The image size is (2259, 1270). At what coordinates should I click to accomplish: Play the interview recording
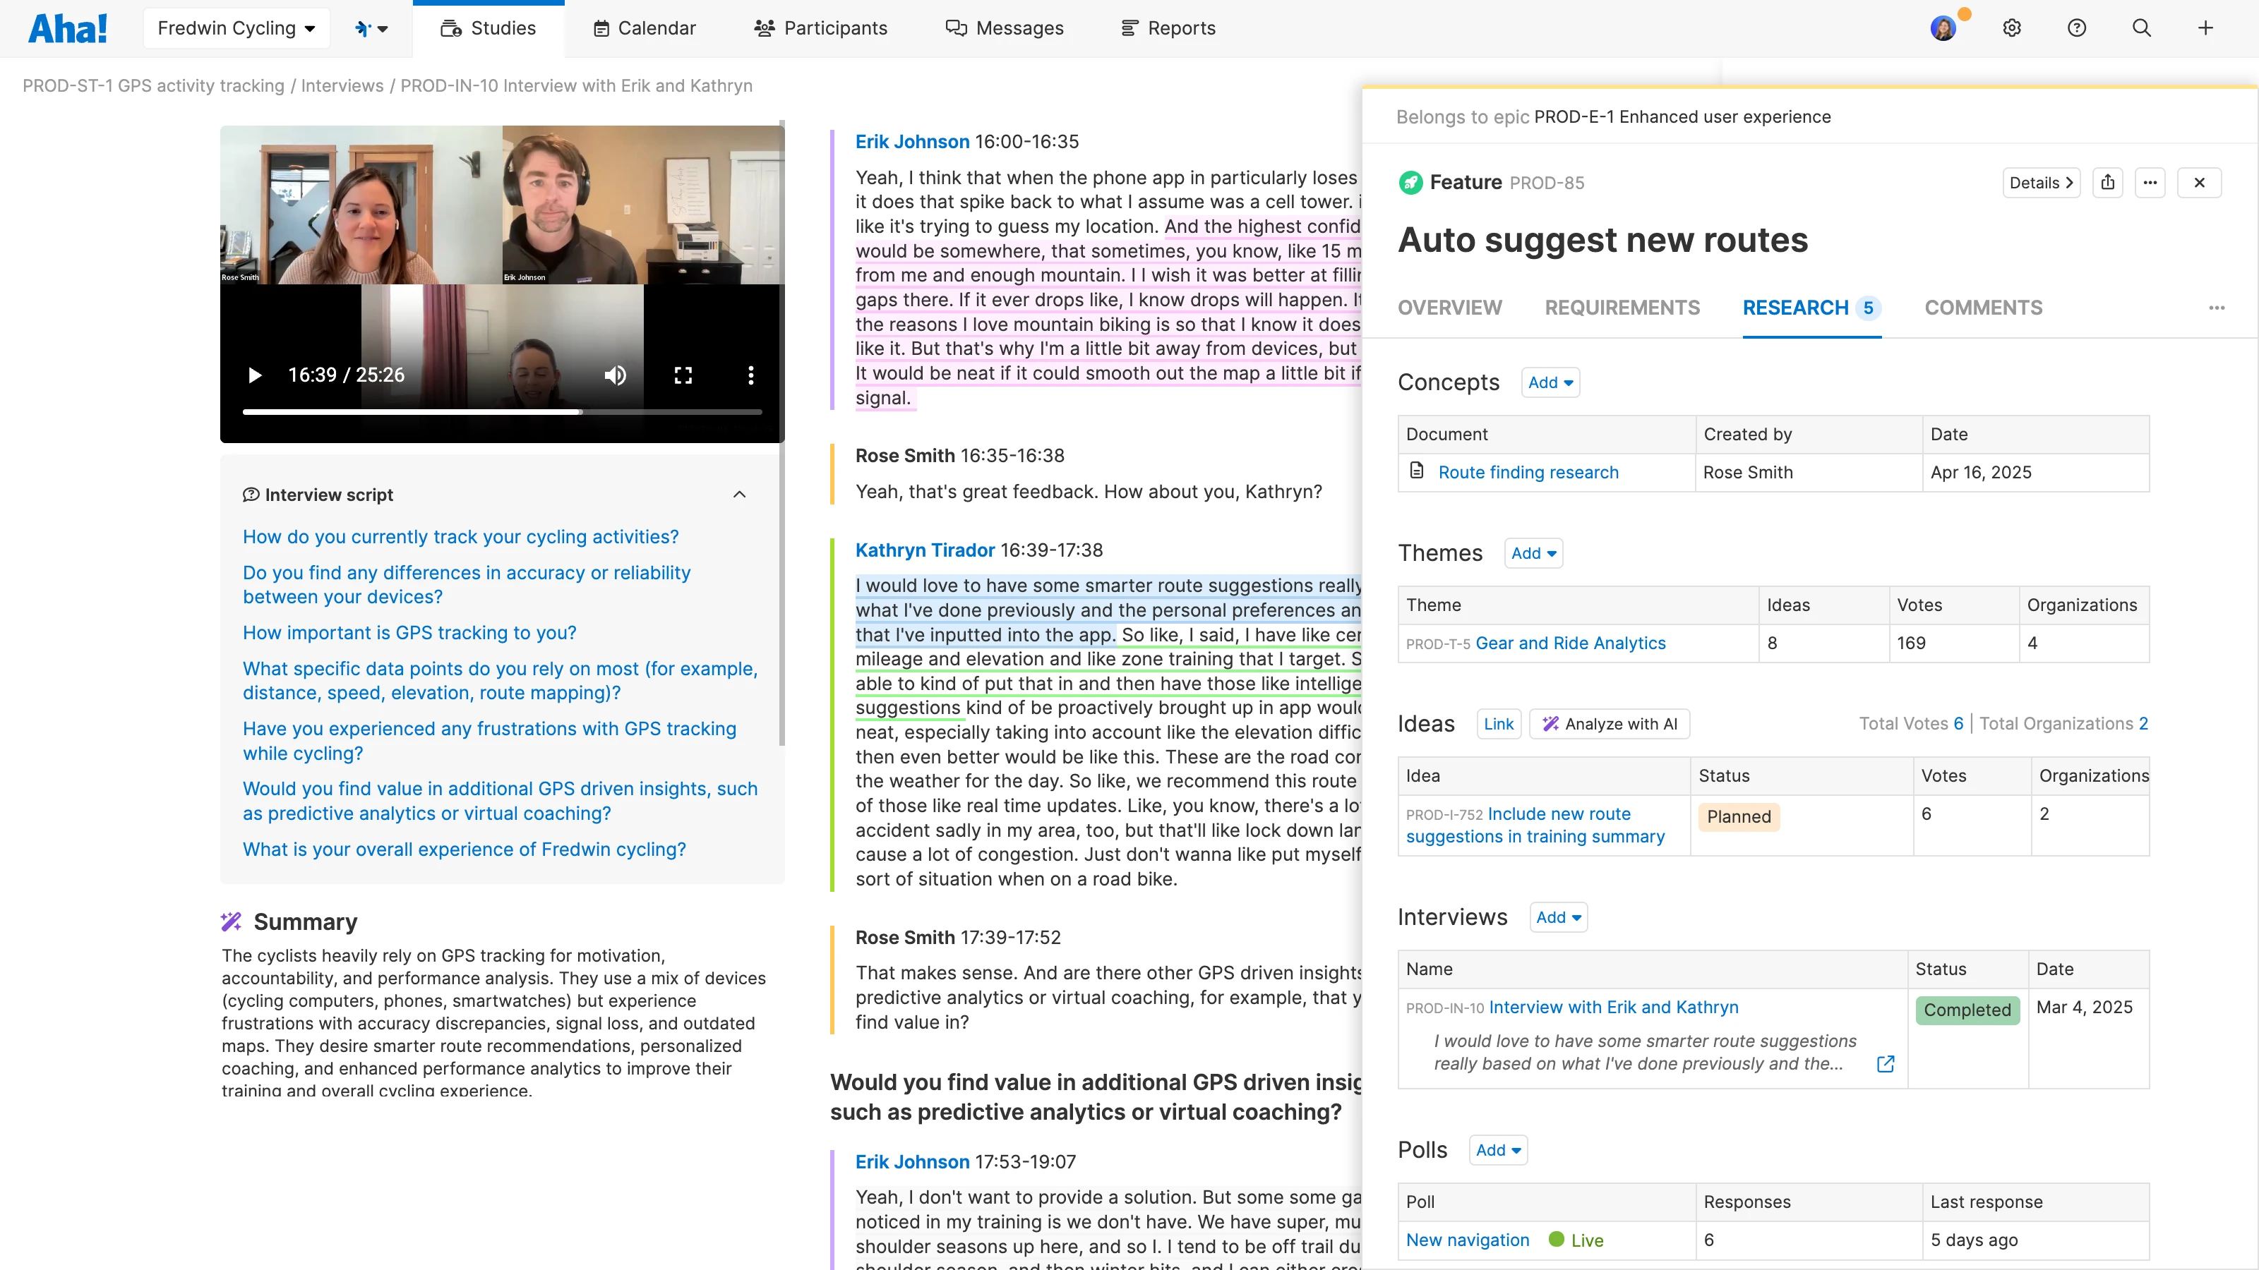tap(255, 375)
